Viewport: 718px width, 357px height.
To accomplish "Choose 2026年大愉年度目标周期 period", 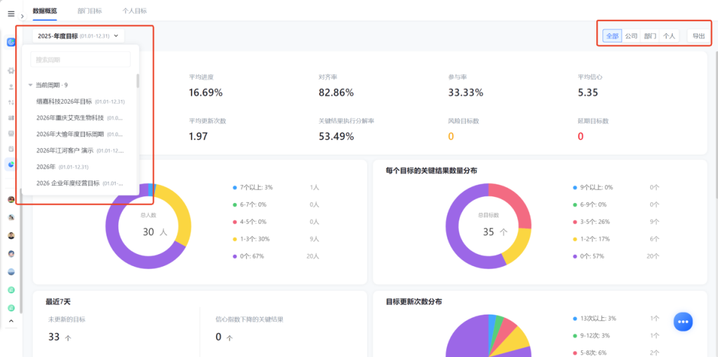I will click(x=80, y=134).
